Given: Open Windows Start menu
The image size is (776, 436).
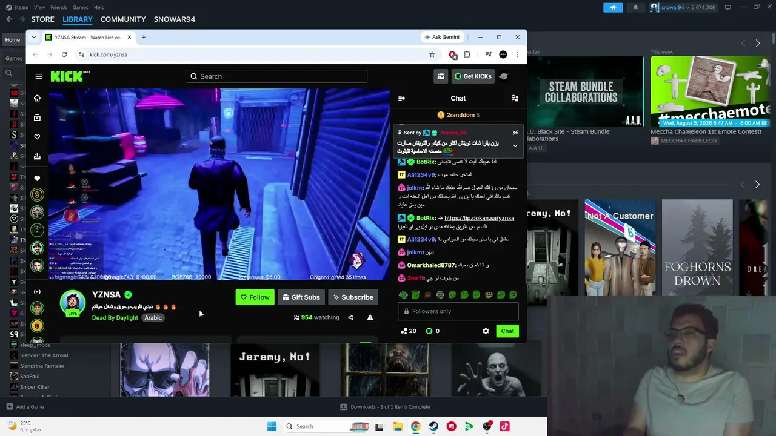Looking at the screenshot, I should click(x=272, y=426).
